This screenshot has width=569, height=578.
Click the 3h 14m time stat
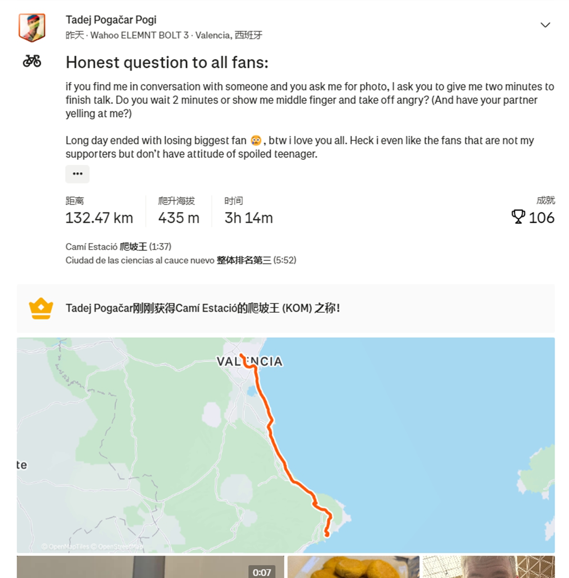click(x=248, y=218)
